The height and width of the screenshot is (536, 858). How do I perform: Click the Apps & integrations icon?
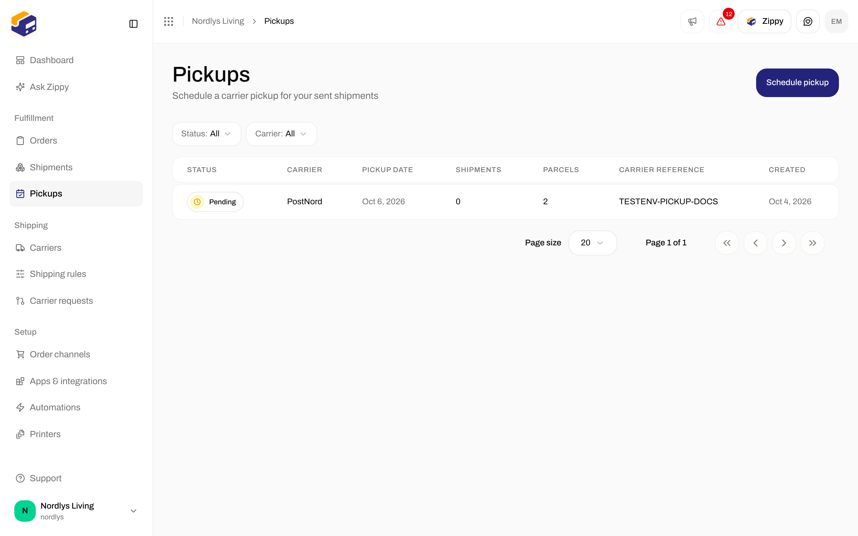click(20, 381)
